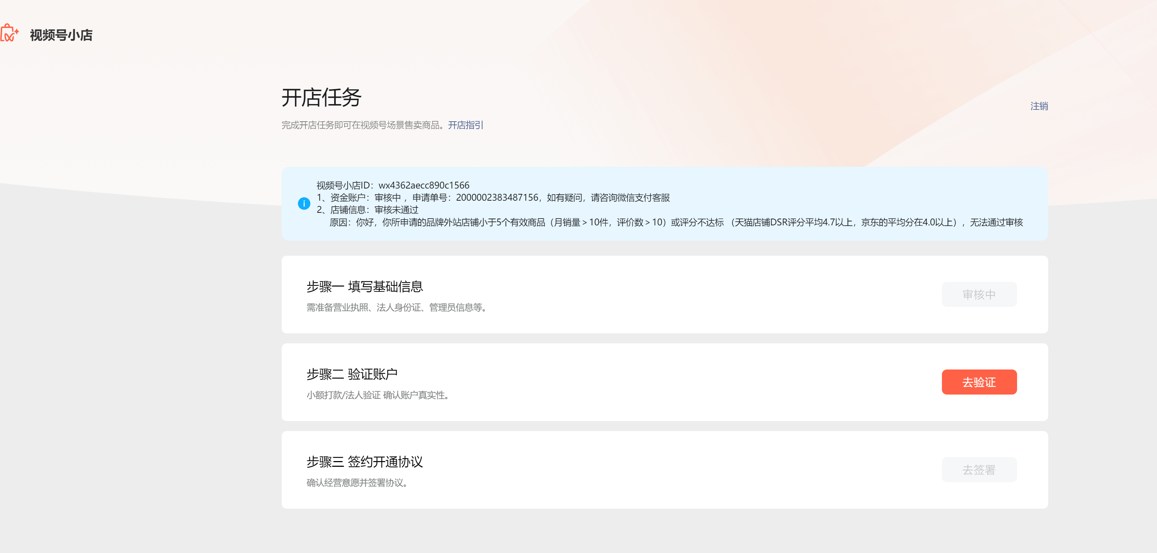Click the rejection reason 原因 text

[x=676, y=222]
